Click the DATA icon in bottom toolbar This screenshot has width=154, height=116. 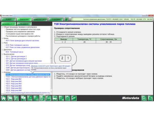tap(36, 98)
